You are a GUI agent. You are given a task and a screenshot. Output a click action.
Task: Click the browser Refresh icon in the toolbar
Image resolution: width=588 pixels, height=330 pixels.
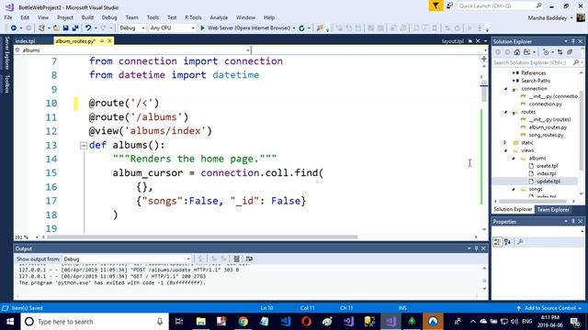pyautogui.click(x=301, y=28)
